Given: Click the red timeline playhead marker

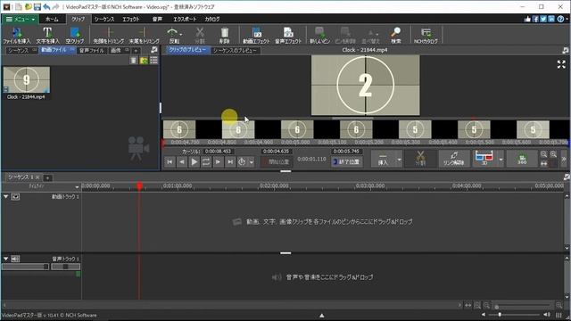Looking at the screenshot, I should coord(139,186).
